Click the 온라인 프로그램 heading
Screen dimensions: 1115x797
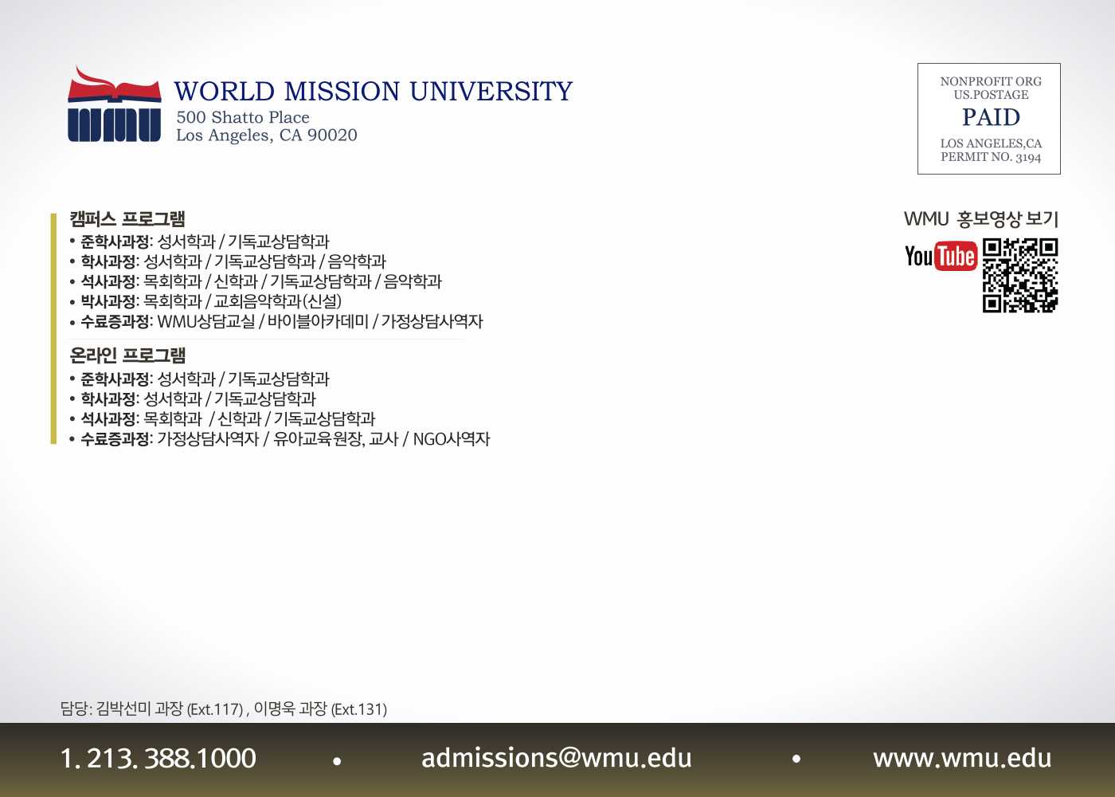coord(127,355)
